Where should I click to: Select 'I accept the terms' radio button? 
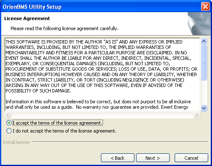tap(9, 123)
